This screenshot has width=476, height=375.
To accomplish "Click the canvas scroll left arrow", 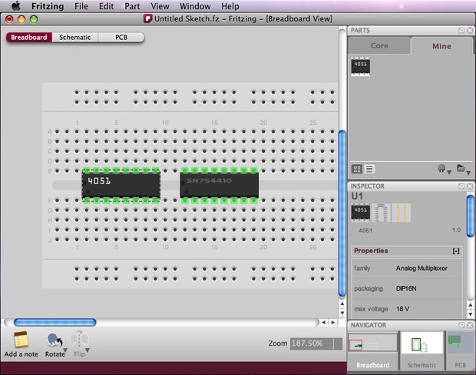I will pyautogui.click(x=323, y=322).
